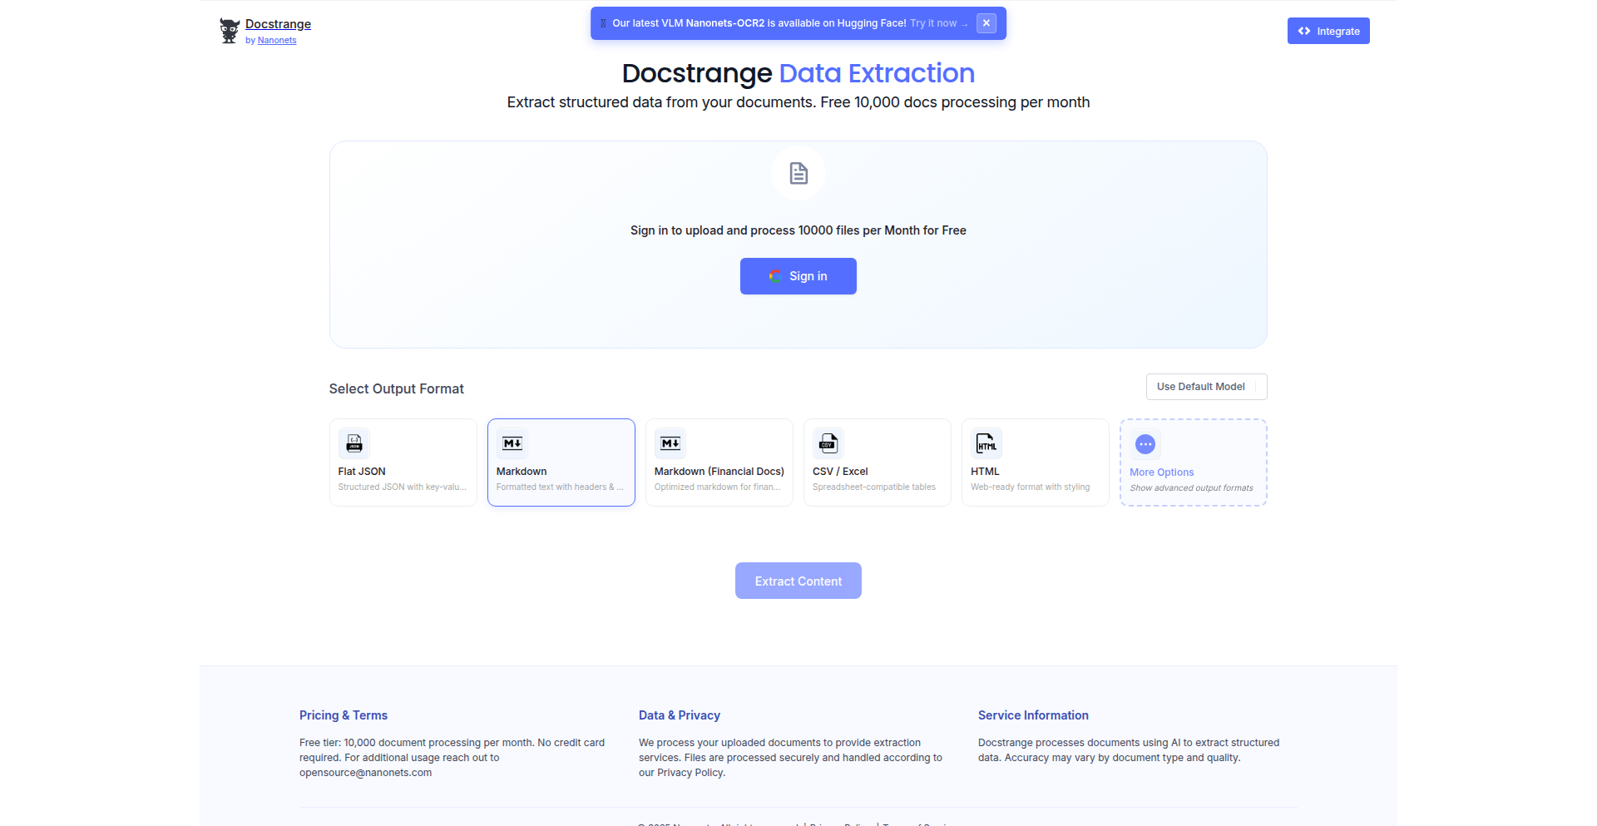Expand the Use Default Model dropdown
Screen dimensions: 1597x826
pyautogui.click(x=1206, y=387)
